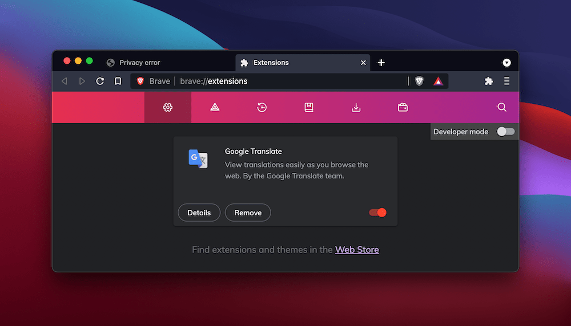
Task: Reload the current page
Action: [x=100, y=81]
